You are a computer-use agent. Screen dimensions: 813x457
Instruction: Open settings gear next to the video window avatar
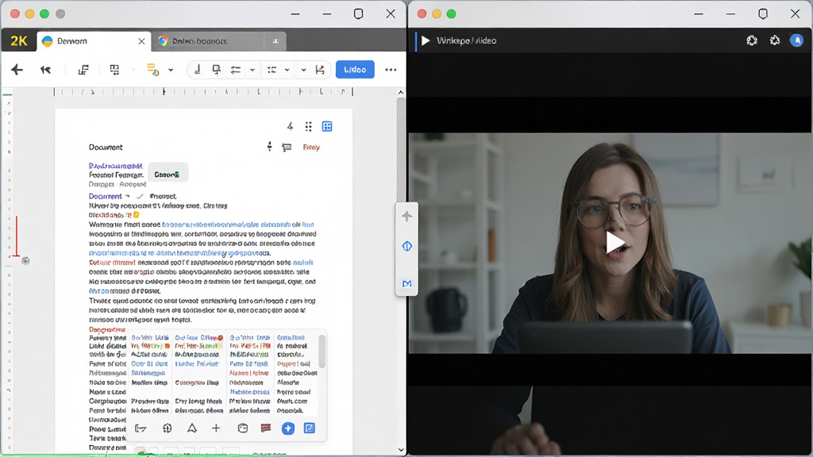coord(775,40)
